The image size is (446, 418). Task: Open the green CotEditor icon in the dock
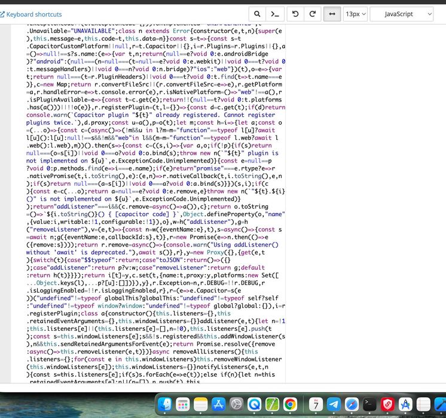[272, 404]
